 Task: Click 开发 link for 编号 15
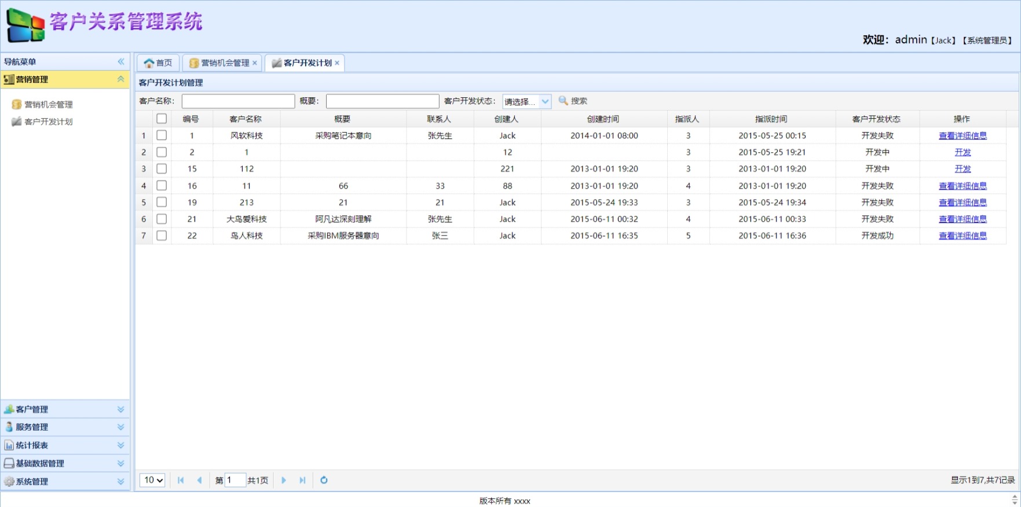point(963,169)
